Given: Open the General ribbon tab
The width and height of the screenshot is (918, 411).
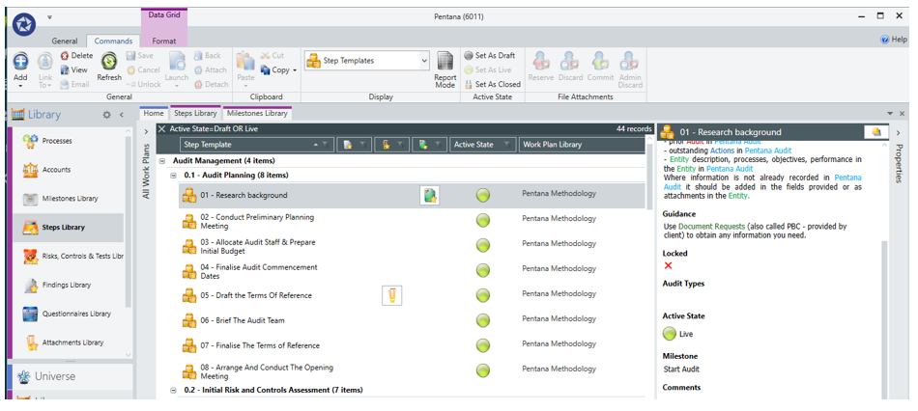Looking at the screenshot, I should point(65,41).
